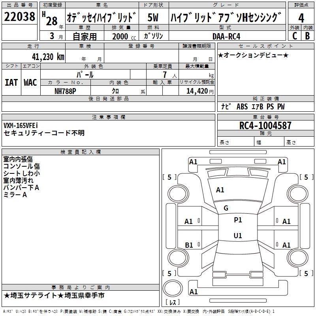Select the mileage 41,230 km
This screenshot has width=316, height=316.
click(48, 57)
